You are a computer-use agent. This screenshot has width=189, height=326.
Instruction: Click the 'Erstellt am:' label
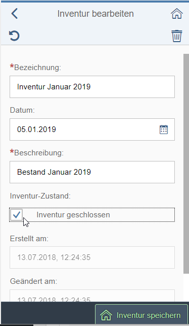29,239
